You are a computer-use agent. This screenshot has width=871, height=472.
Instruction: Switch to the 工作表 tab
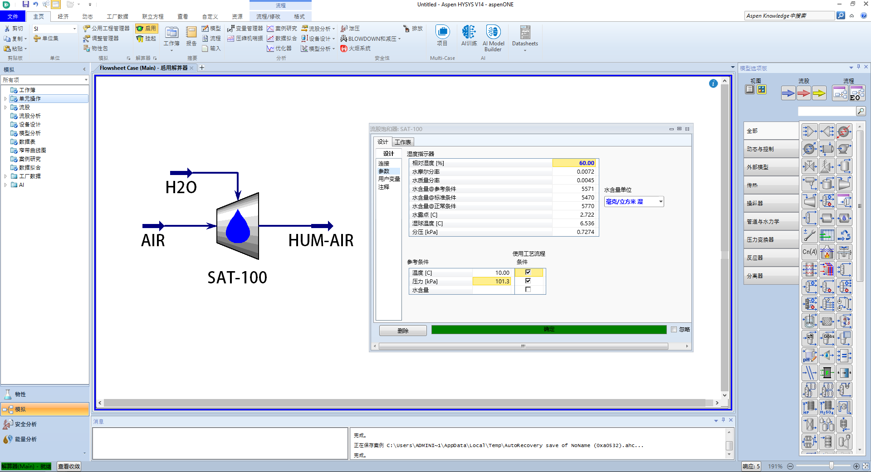point(402,142)
